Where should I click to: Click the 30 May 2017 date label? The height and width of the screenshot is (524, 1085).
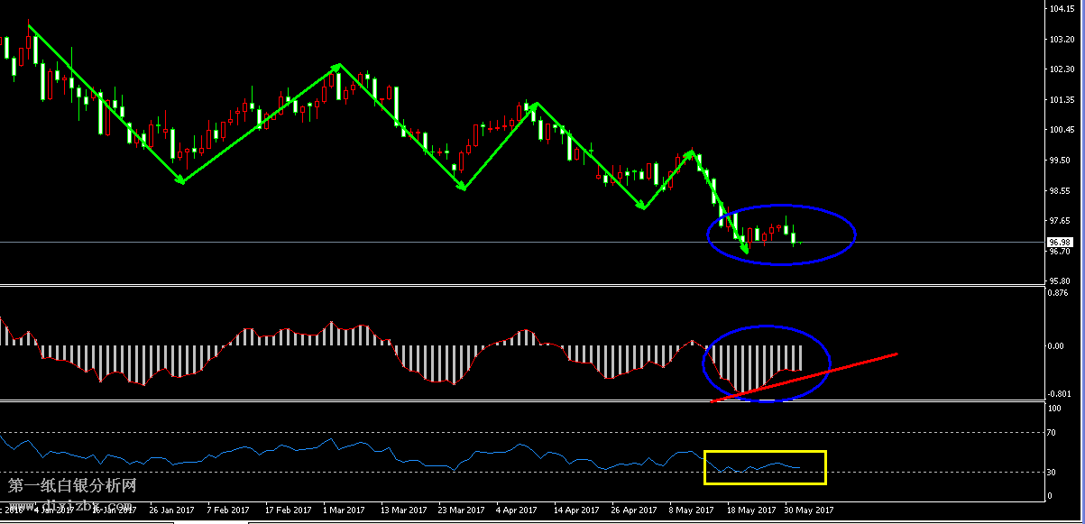[809, 509]
